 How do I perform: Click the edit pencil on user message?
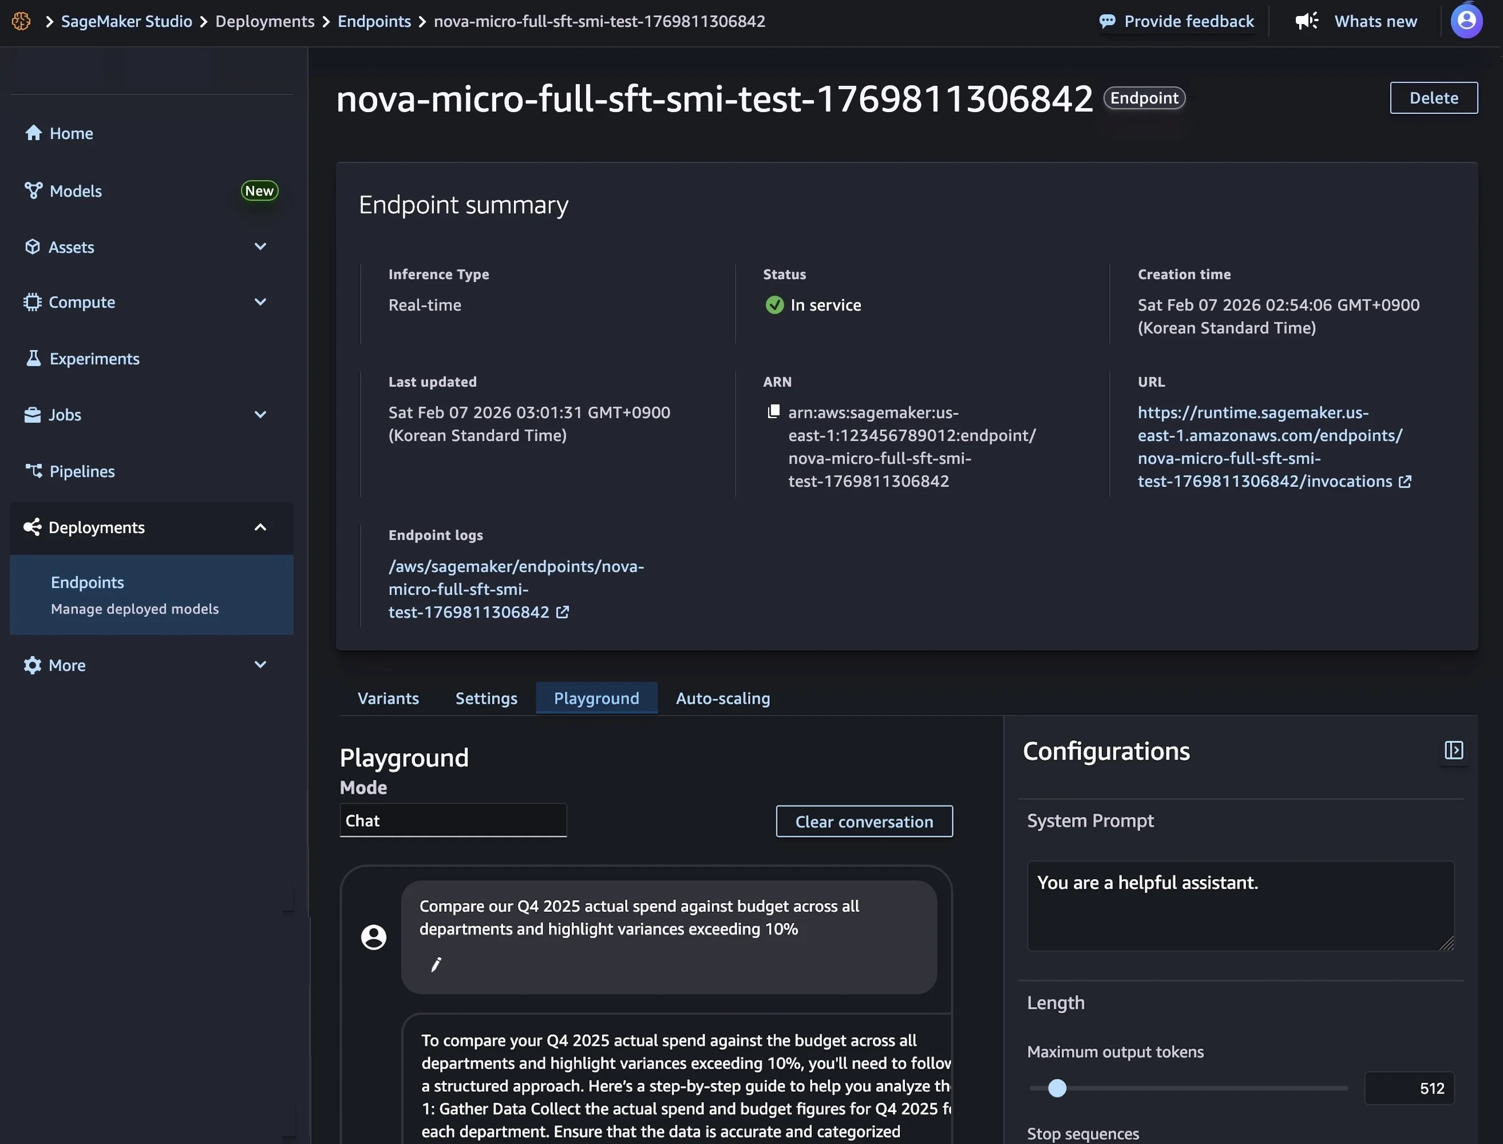[x=436, y=964]
